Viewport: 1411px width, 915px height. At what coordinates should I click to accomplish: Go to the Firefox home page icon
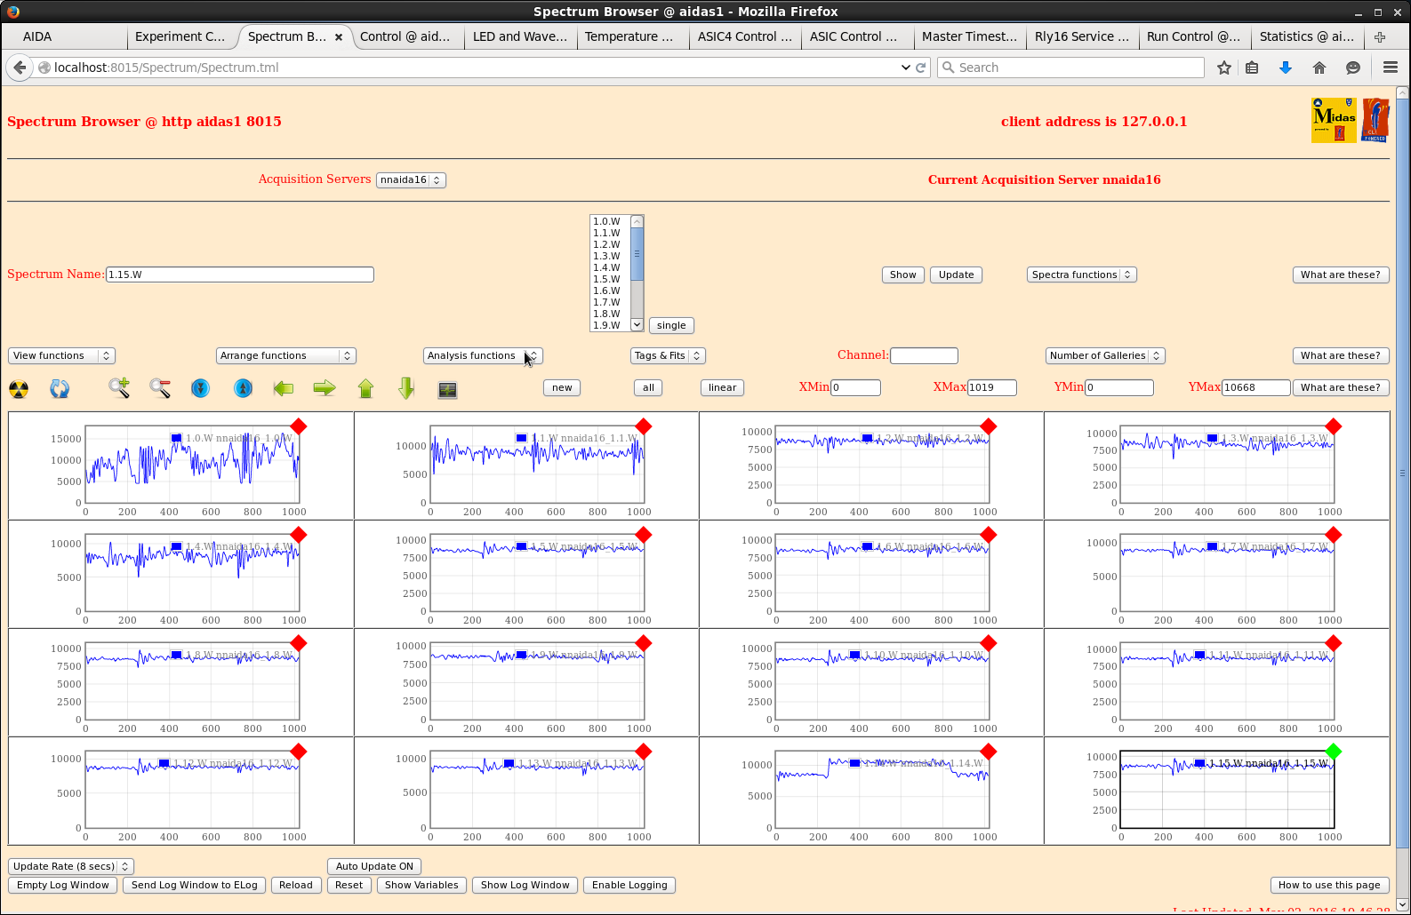click(x=1319, y=68)
